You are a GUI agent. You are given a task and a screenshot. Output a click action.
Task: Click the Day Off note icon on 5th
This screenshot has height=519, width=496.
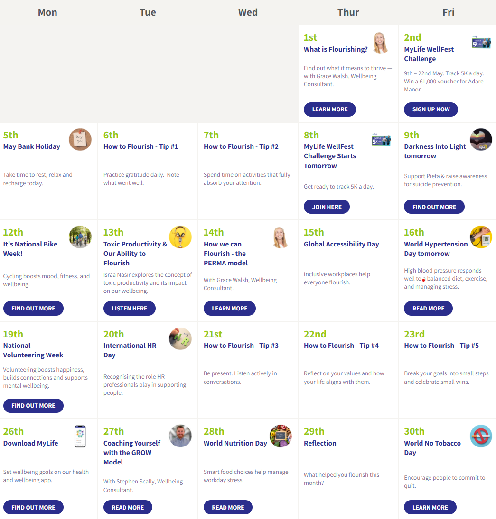(80, 140)
